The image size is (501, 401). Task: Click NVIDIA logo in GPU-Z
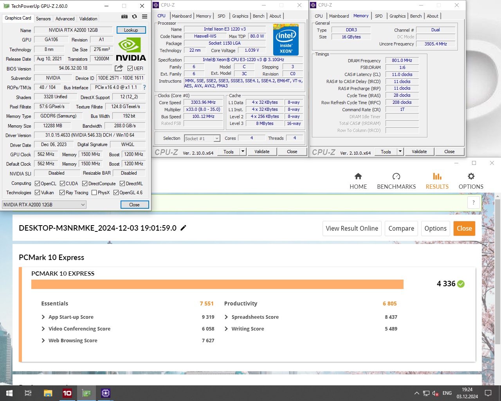point(131,49)
